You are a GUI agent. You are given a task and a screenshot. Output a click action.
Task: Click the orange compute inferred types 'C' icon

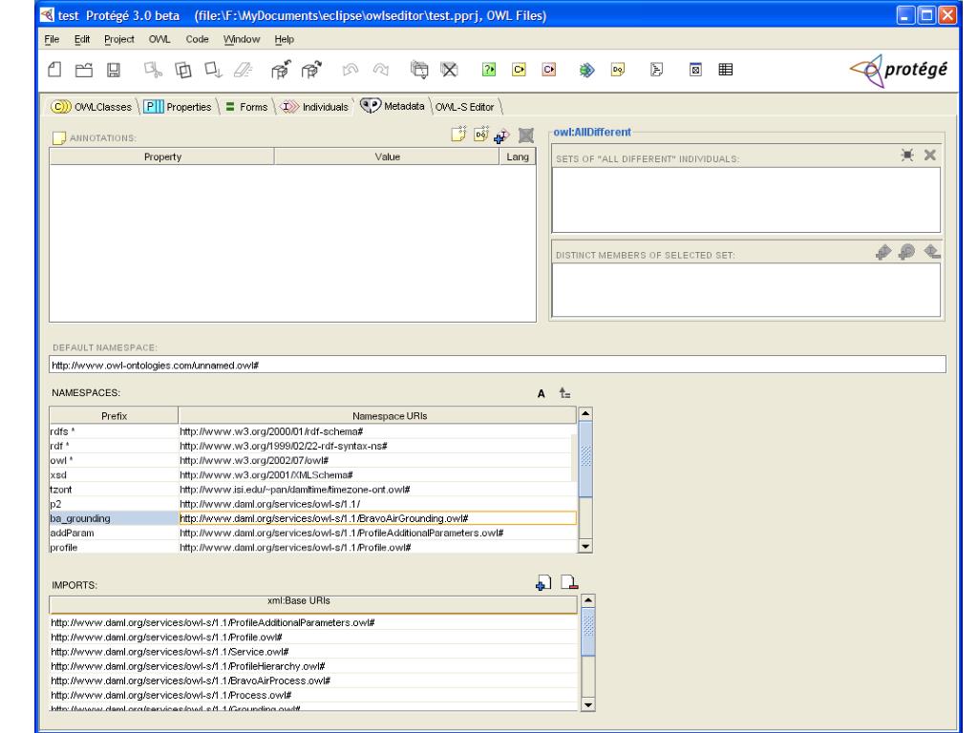[x=549, y=69]
